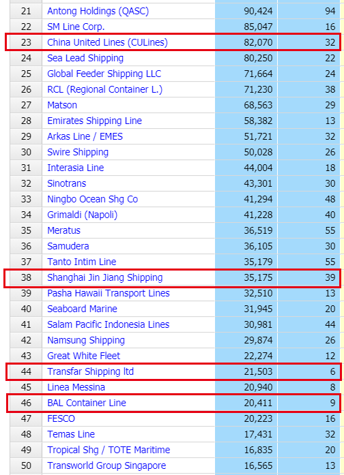Select the TEU value 20,411
The width and height of the screenshot is (344, 475).
(x=258, y=403)
